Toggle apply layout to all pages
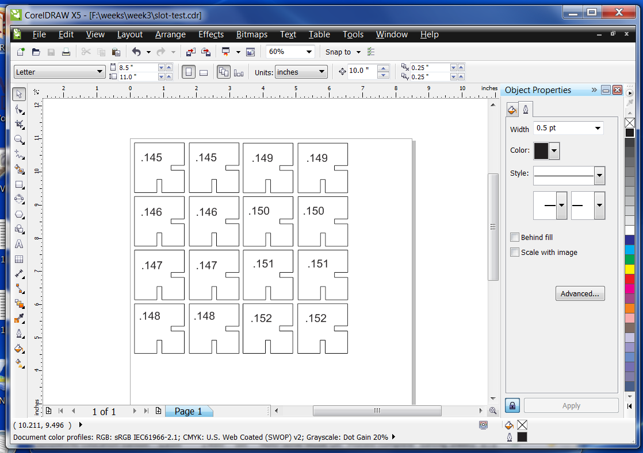This screenshot has width=643, height=453. pyautogui.click(x=224, y=72)
